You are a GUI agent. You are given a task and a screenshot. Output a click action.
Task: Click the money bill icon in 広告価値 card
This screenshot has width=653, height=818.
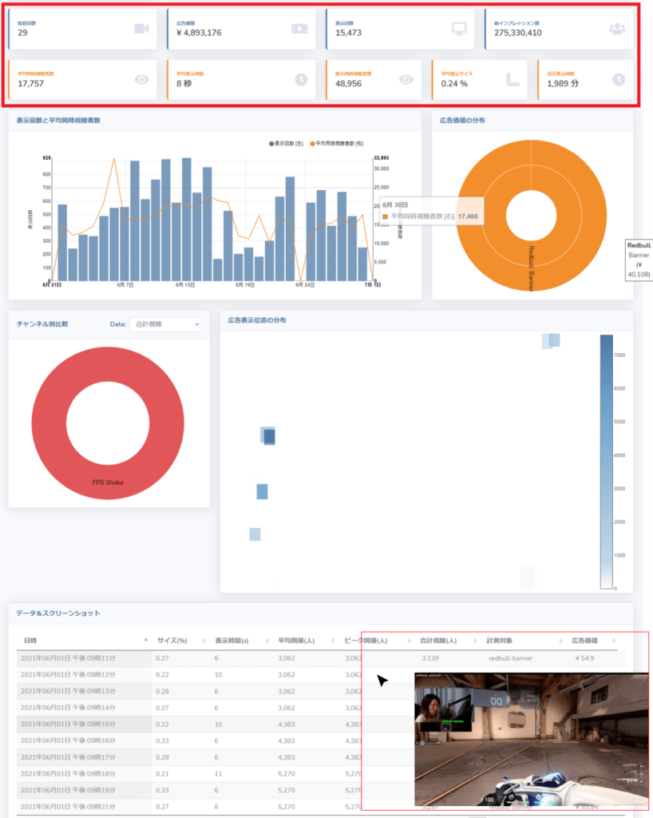pos(299,29)
